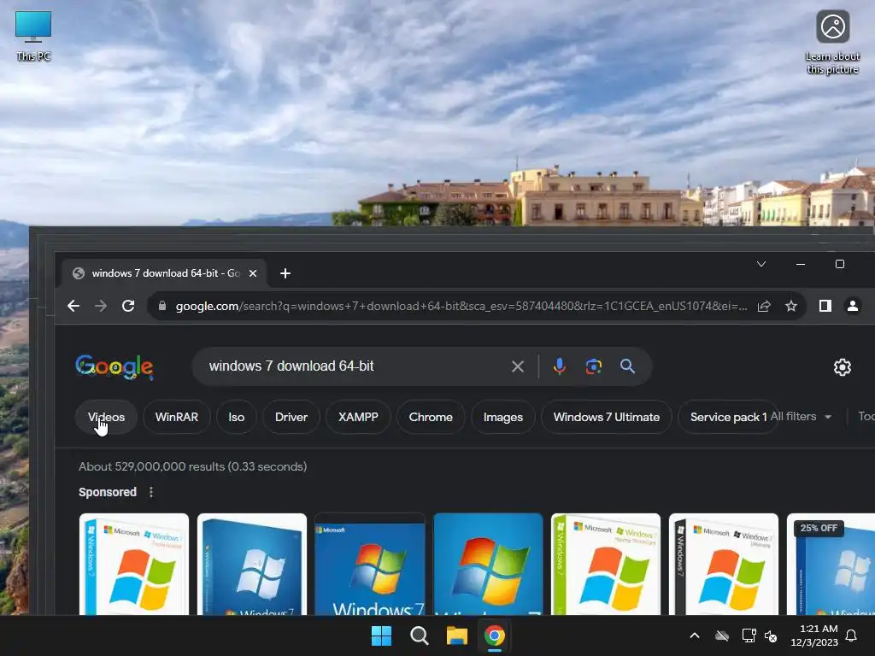Select Windows 7 Ultimate chip

coord(607,417)
